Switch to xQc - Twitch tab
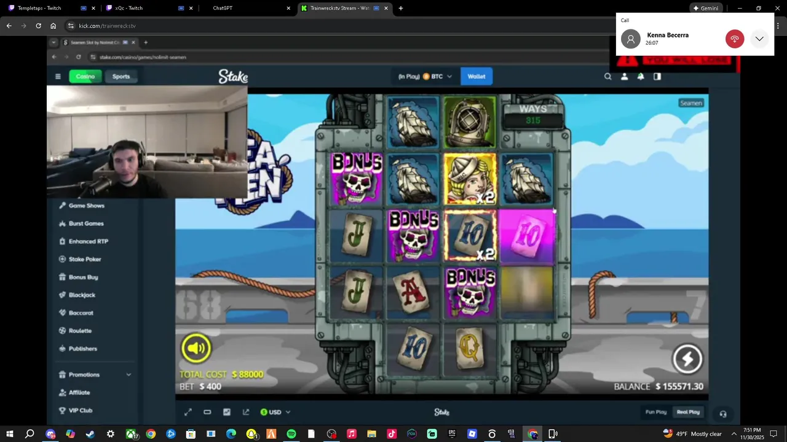The image size is (787, 442). [148, 8]
